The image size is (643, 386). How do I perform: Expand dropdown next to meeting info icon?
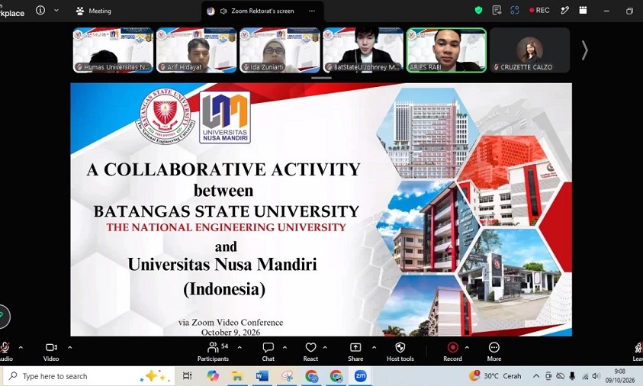pyautogui.click(x=56, y=10)
